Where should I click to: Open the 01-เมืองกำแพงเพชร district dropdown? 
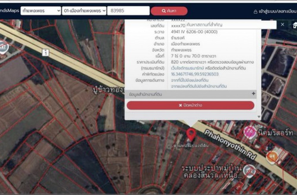[84, 11]
